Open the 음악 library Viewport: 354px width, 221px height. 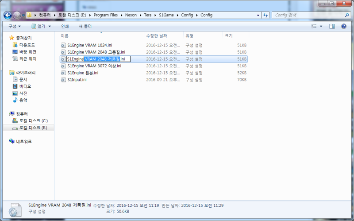[23, 100]
